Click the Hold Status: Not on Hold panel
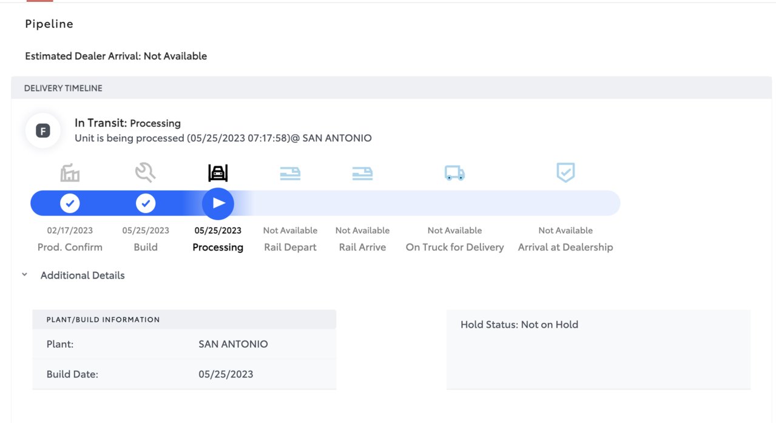 [598, 349]
